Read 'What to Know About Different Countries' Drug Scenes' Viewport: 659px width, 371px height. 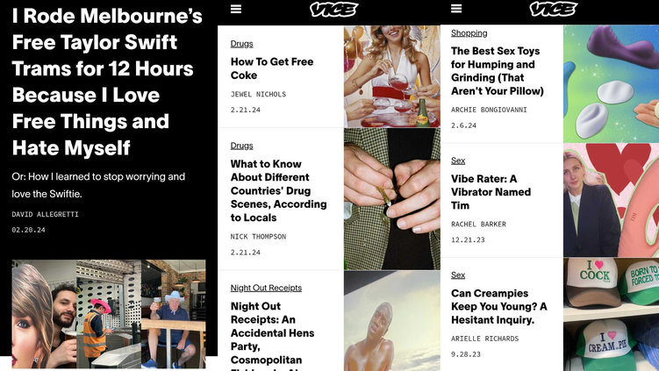pos(279,190)
